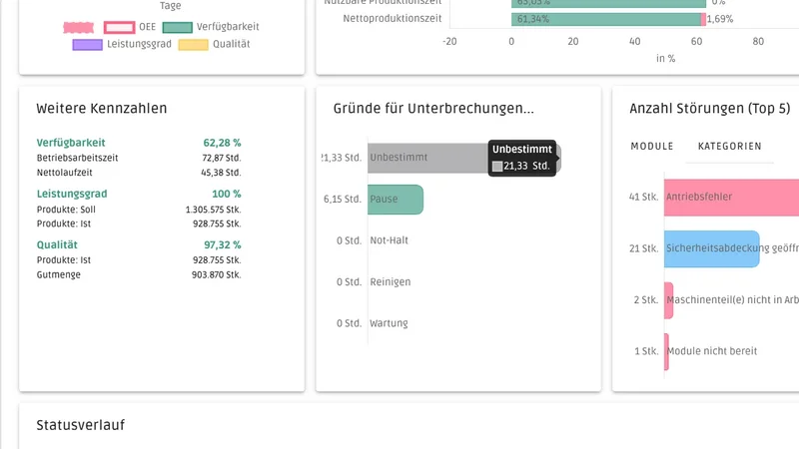The height and width of the screenshot is (449, 799).
Task: Click the Gründe für Unterbrechungen title
Action: (x=433, y=109)
